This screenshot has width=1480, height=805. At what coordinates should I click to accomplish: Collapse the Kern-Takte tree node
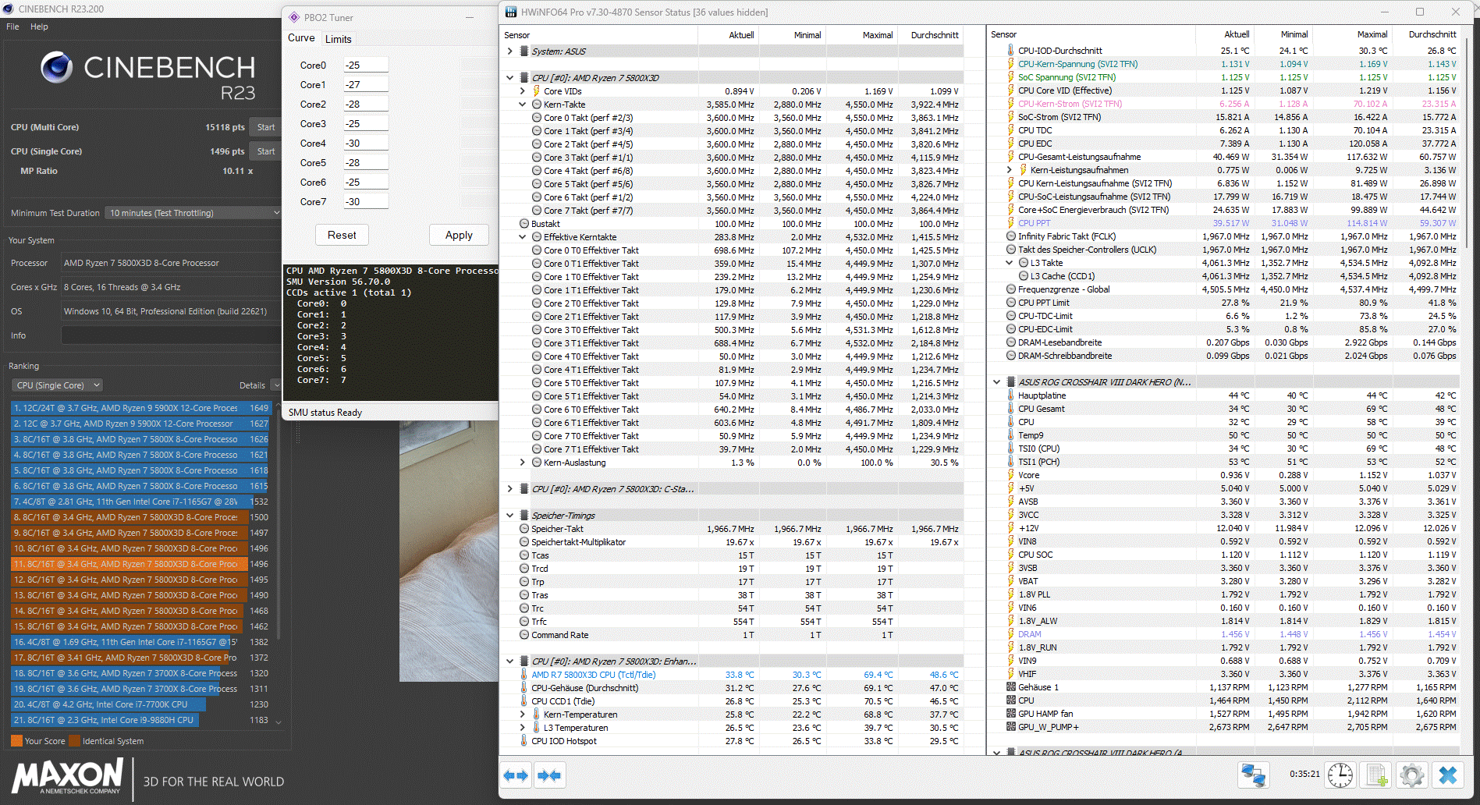[523, 105]
